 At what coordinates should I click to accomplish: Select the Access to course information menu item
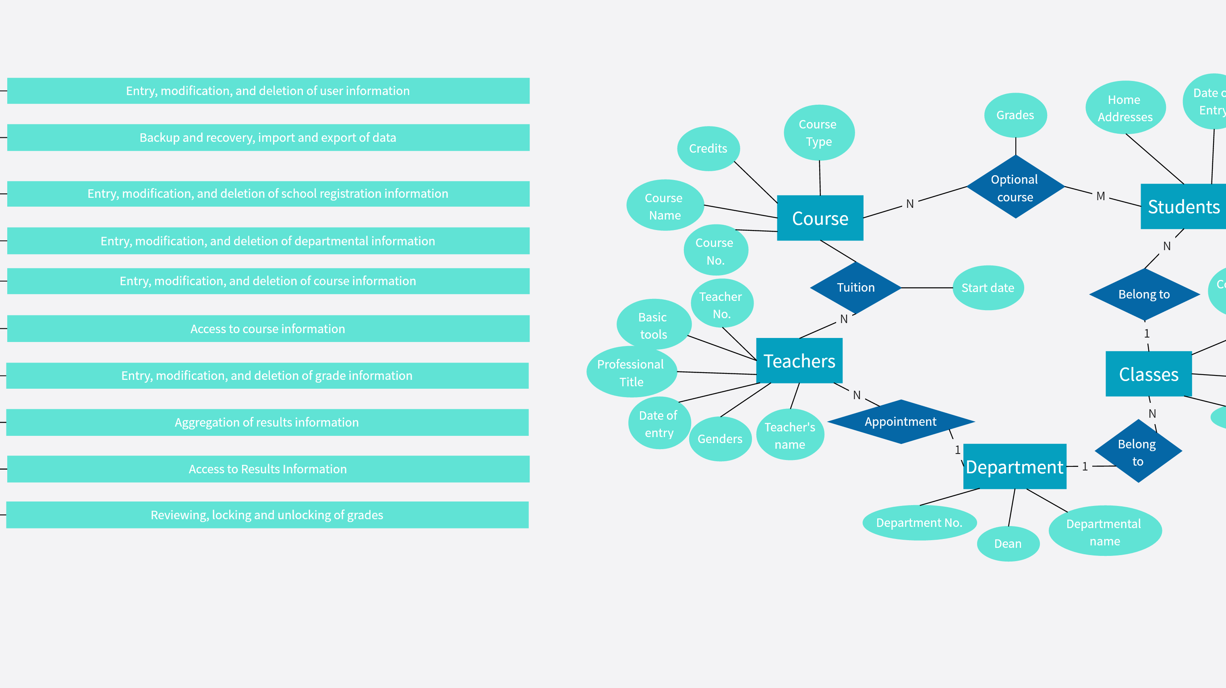(268, 328)
